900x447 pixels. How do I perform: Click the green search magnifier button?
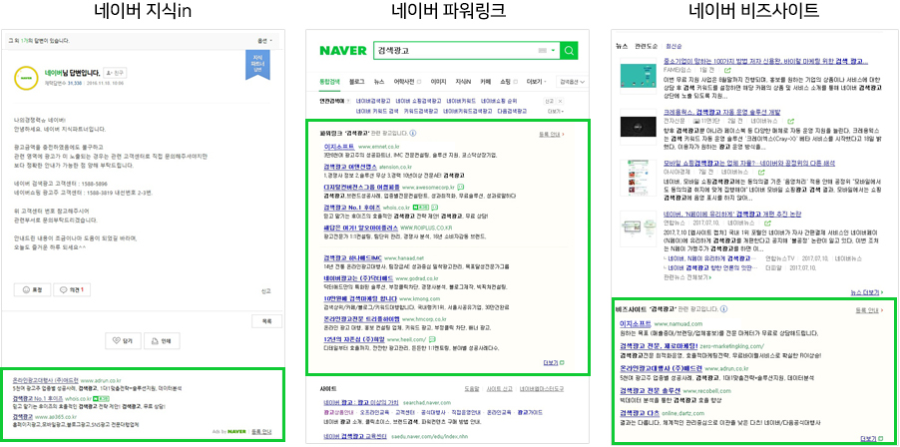[x=569, y=51]
